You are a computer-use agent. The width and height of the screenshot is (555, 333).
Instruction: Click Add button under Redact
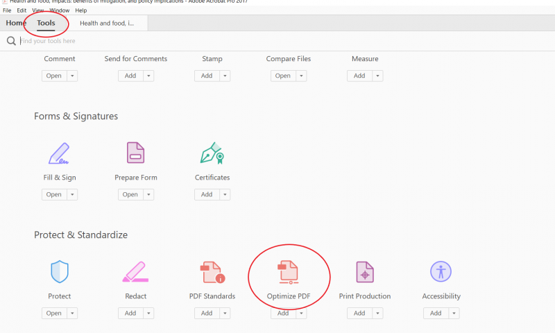click(130, 313)
